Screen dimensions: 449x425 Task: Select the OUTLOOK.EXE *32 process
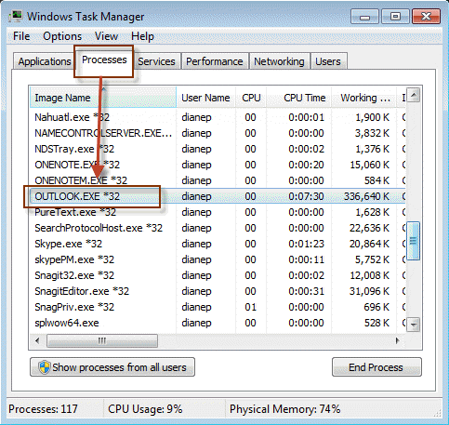(x=218, y=196)
